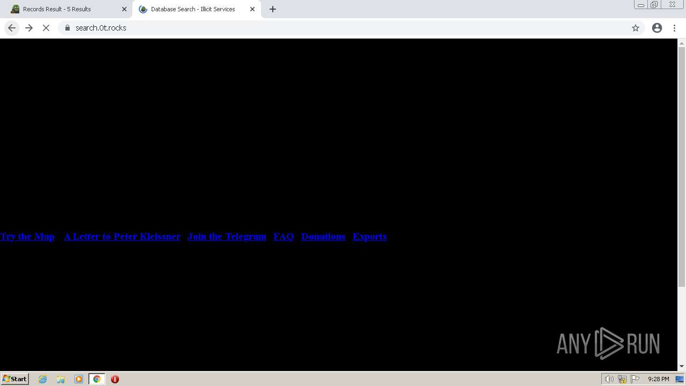Select the Database Search - Illicit Services tab
Screen dimensions: 686x386
coord(197,9)
